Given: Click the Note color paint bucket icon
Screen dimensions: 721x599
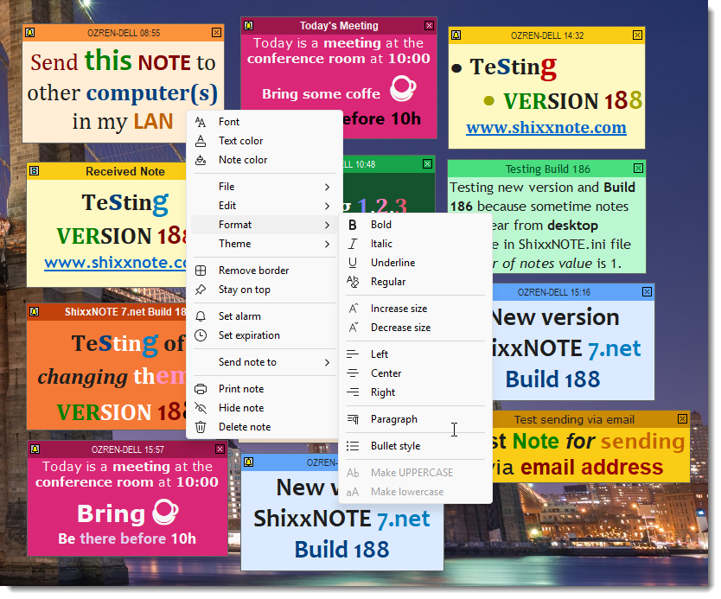Looking at the screenshot, I should [x=201, y=160].
